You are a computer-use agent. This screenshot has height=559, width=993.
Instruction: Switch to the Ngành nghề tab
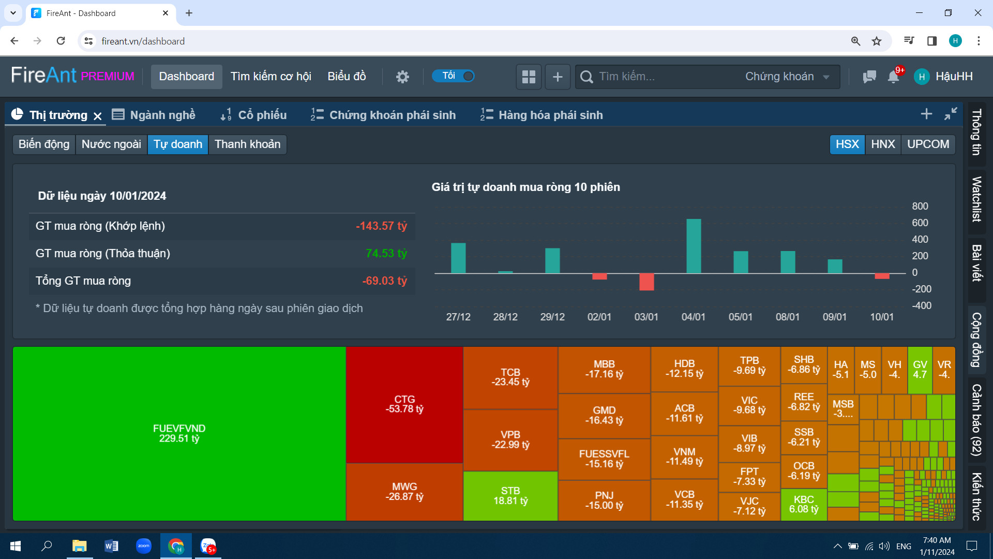coord(154,115)
